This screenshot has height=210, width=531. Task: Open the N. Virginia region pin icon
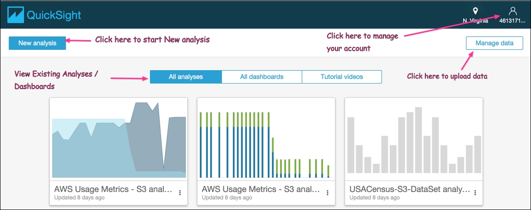click(476, 11)
